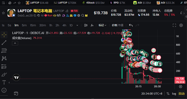Viewport: 187px width, 99px height.
Task: Select the brush drawing tool
Action: 4,74
